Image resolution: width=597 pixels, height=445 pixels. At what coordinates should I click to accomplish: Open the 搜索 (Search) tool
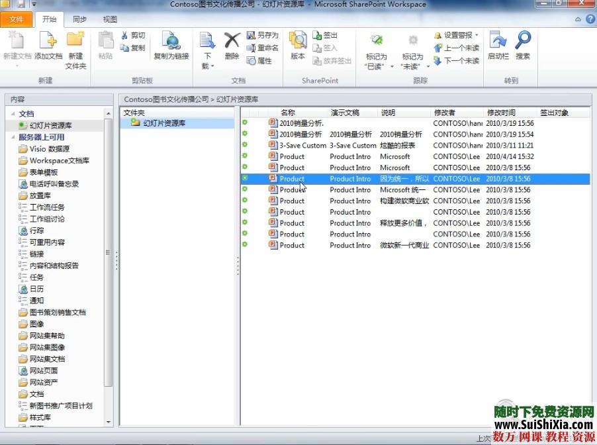click(x=522, y=46)
